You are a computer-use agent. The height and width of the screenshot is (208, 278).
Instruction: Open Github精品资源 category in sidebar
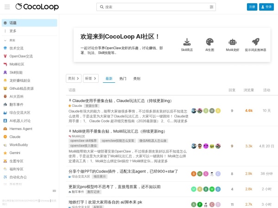tap(21, 88)
